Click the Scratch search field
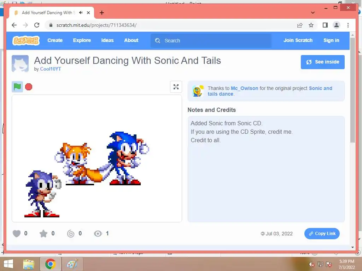Image resolution: width=362 pixels, height=271 pixels. [x=211, y=41]
